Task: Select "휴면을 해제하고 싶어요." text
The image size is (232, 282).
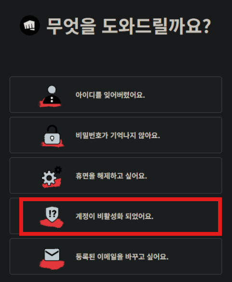Action: [x=111, y=176]
